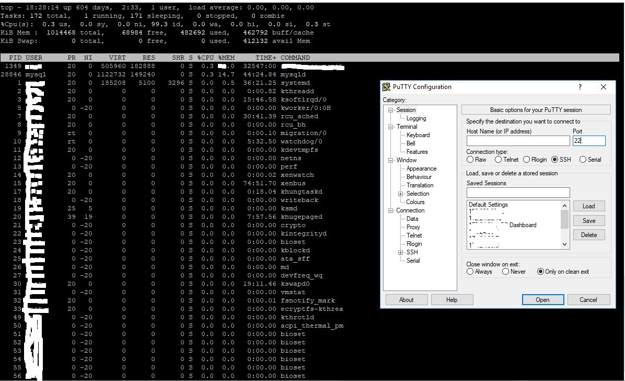This screenshot has width=625, height=381.
Task: Go to the Logging settings category
Action: (416, 118)
